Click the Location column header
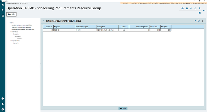Viewport: 207px width, 112px height. (x=124, y=27)
